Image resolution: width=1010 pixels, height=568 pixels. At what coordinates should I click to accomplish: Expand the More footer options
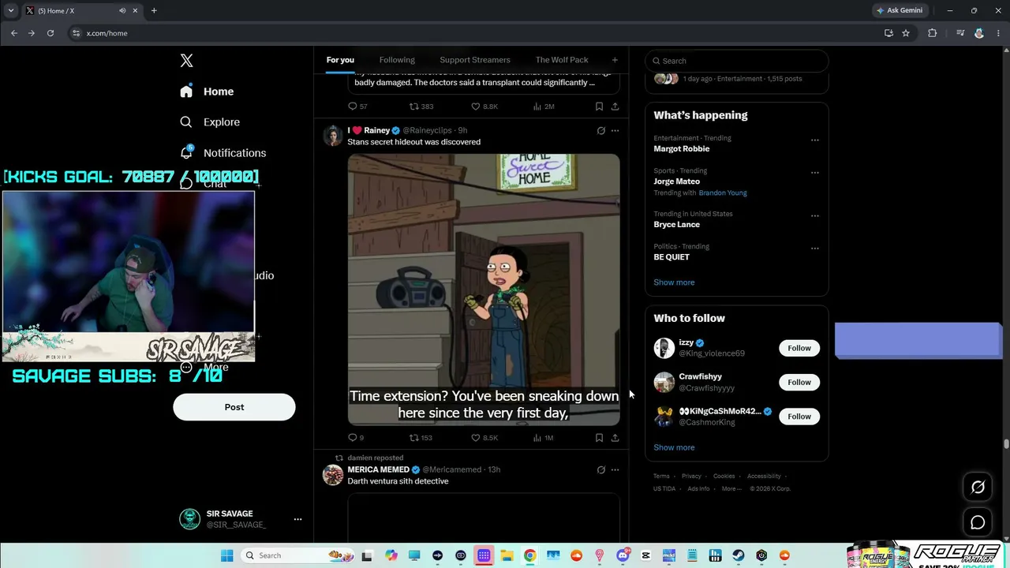(731, 489)
